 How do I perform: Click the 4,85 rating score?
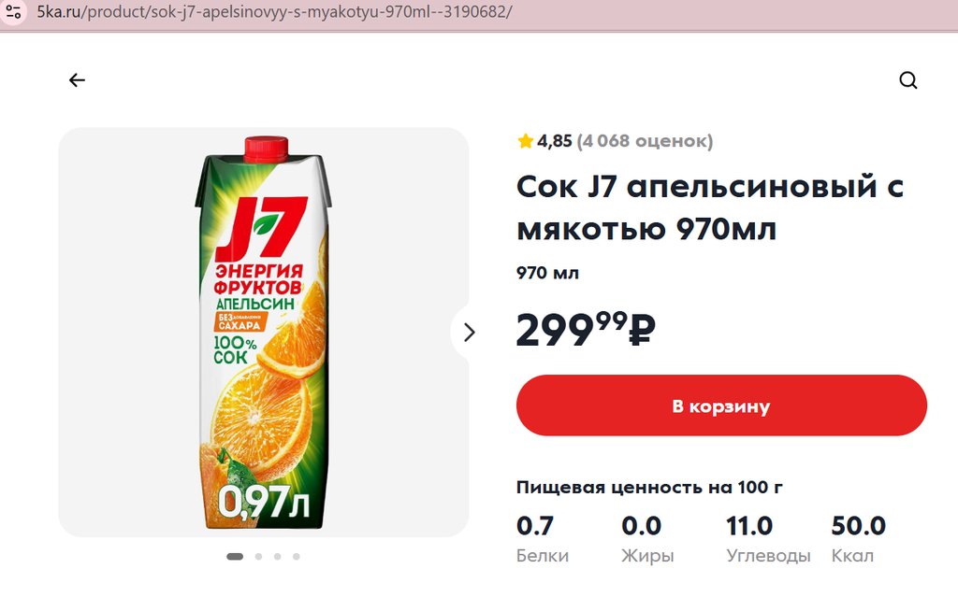(554, 141)
